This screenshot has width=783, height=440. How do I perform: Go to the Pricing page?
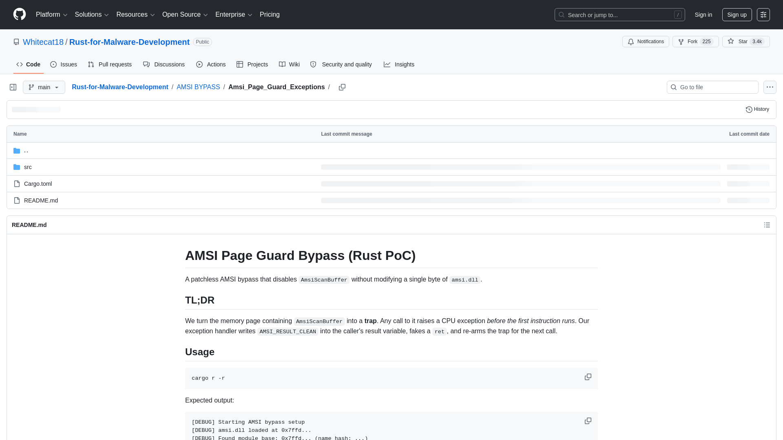[270, 15]
